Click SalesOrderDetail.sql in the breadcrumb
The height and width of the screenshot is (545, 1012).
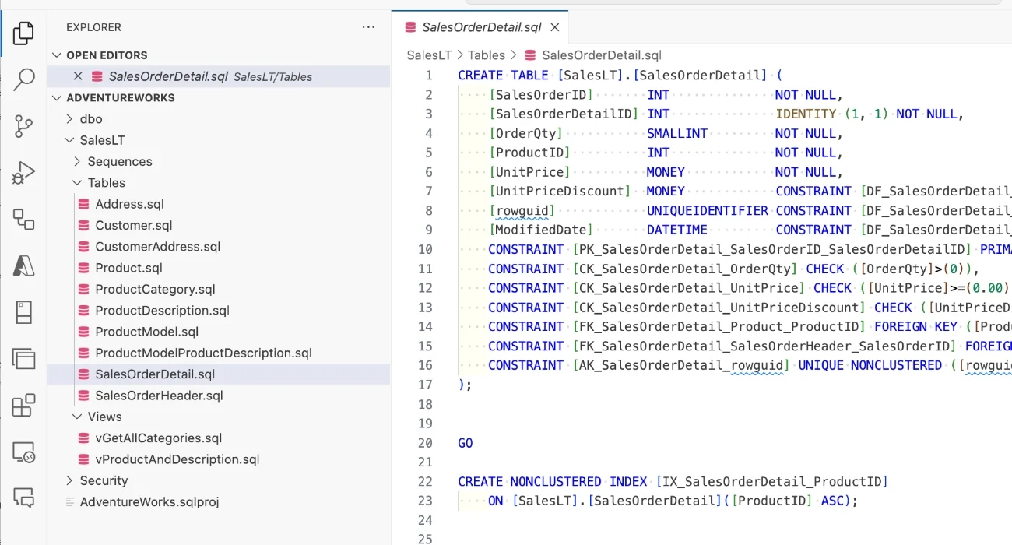[602, 55]
